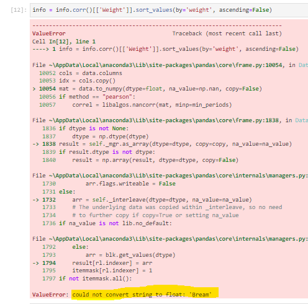This screenshot has width=308, height=304.
Task: Click the 'Cell In[12], line 1' reference
Action: coord(64,42)
